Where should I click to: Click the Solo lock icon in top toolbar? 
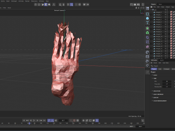(60, 5)
